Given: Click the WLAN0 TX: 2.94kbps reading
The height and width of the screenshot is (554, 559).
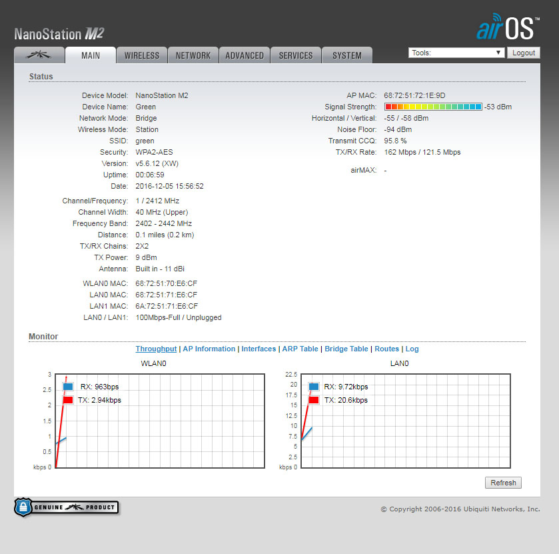Looking at the screenshot, I should click(x=99, y=400).
